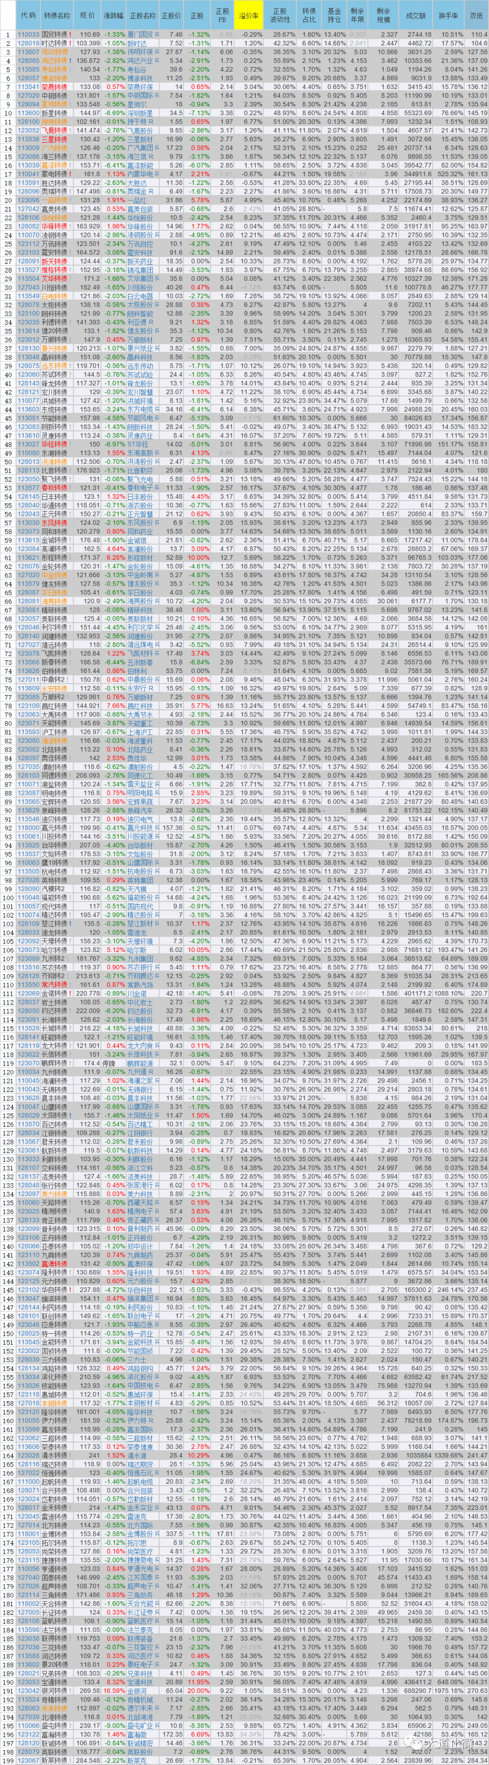
Task: Select bond code 128018 in row 2
Action: point(28,43)
